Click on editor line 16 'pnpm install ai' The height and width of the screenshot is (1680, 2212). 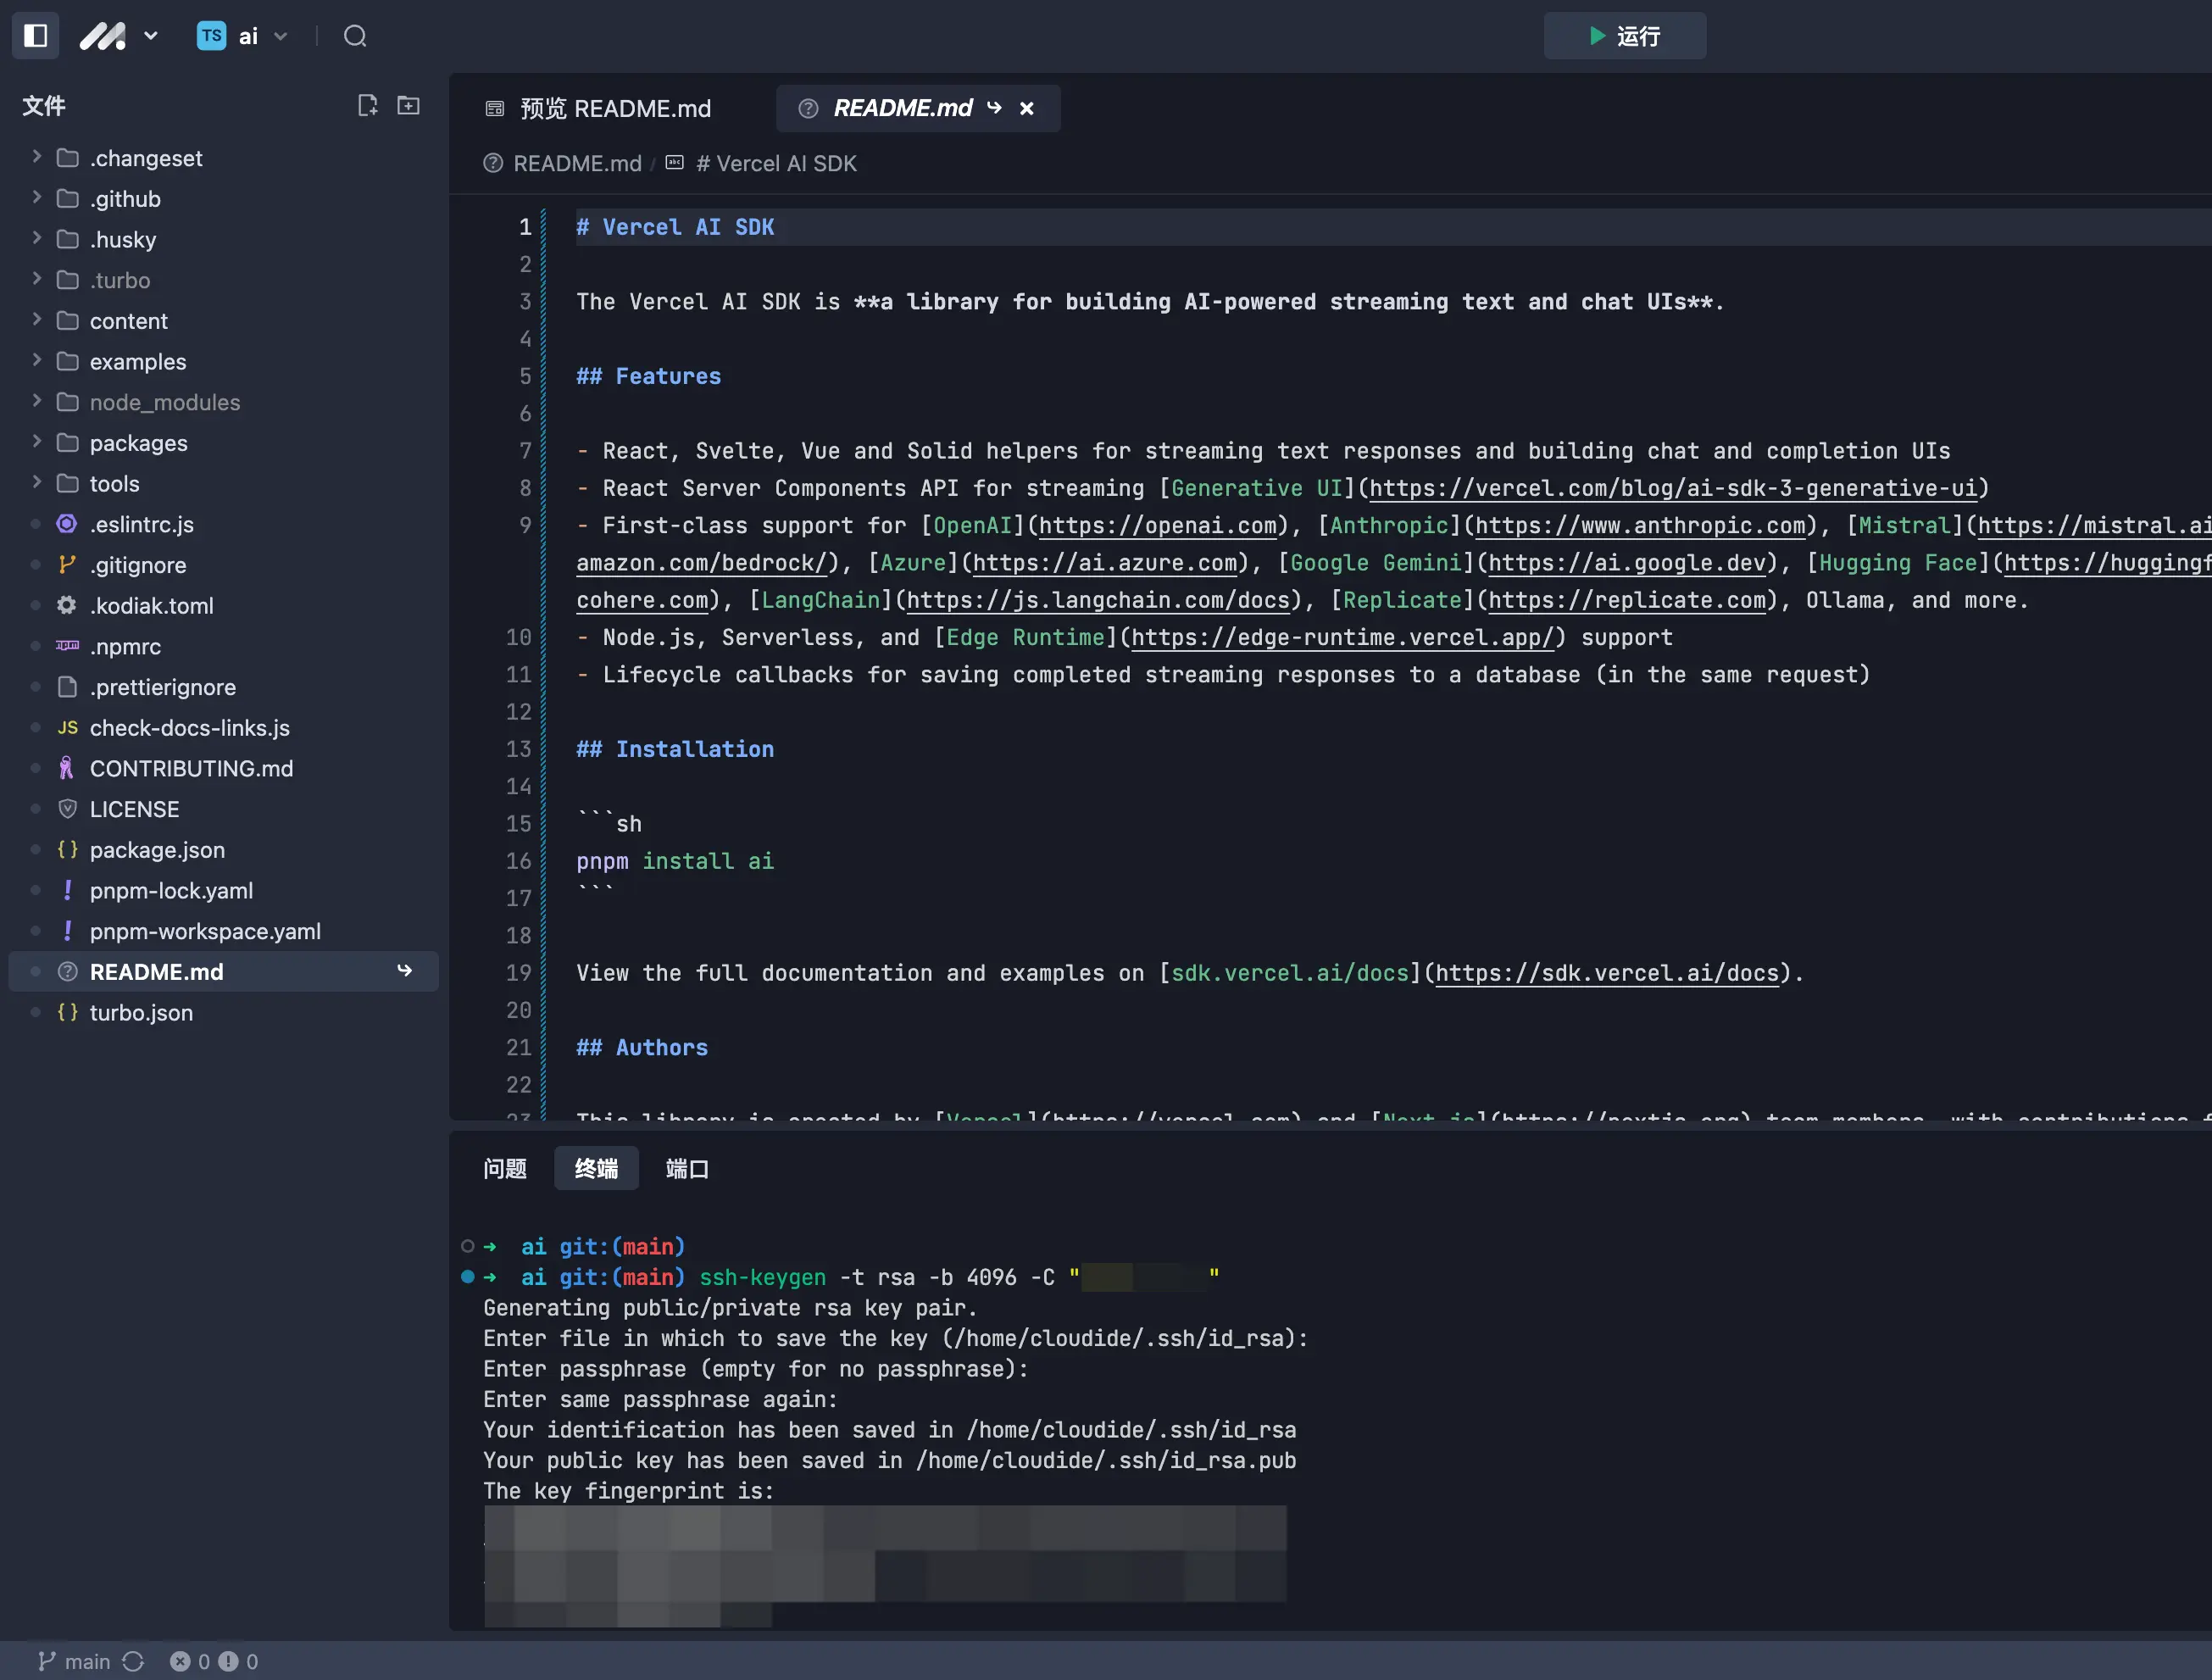tap(675, 861)
